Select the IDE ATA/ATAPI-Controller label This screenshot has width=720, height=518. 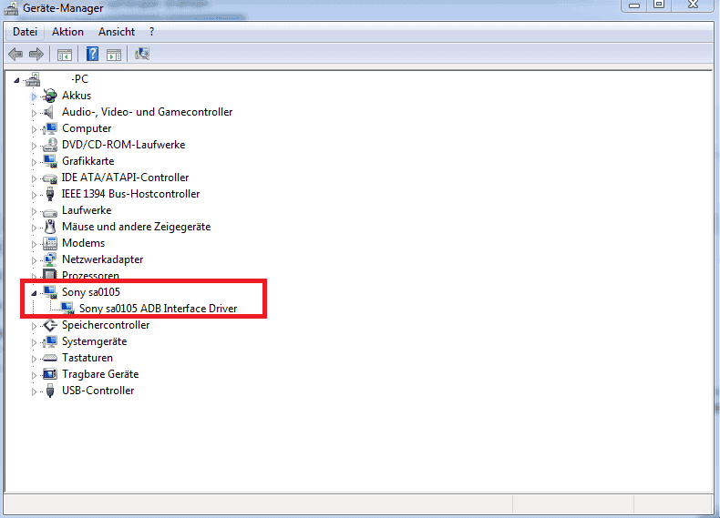125,178
